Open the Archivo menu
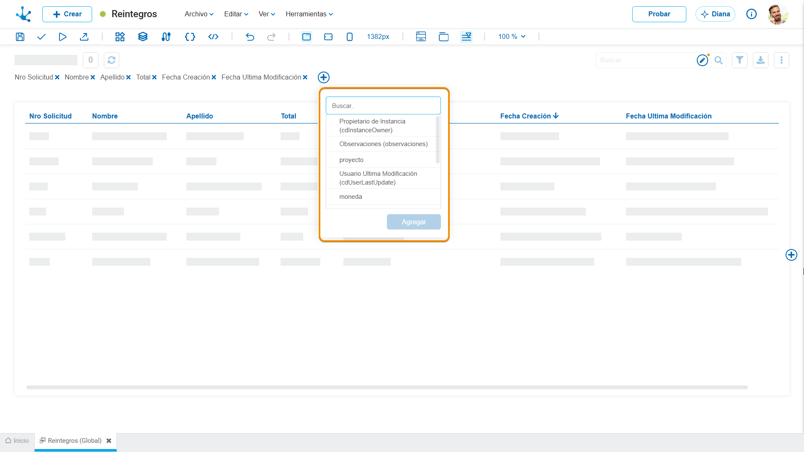This screenshot has height=452, width=804. coord(199,14)
